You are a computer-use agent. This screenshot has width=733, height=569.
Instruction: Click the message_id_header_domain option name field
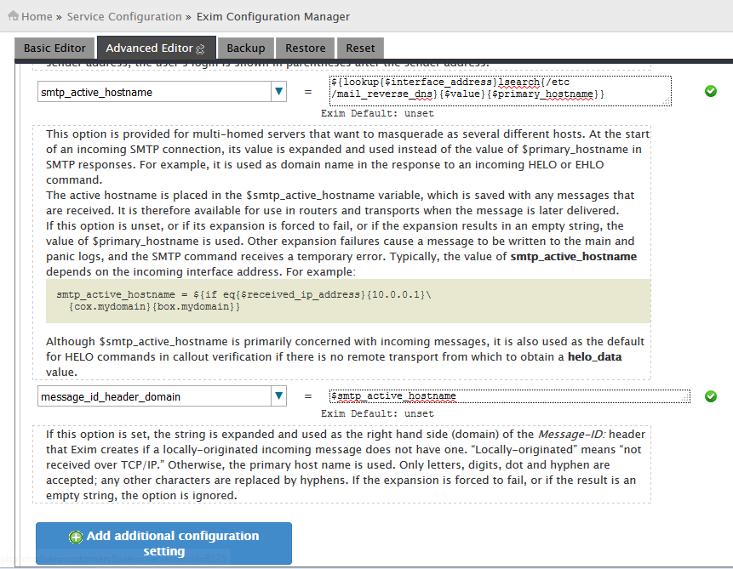click(153, 396)
